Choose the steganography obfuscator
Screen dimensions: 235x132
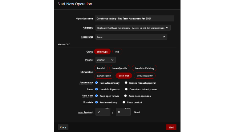[x=145, y=76]
